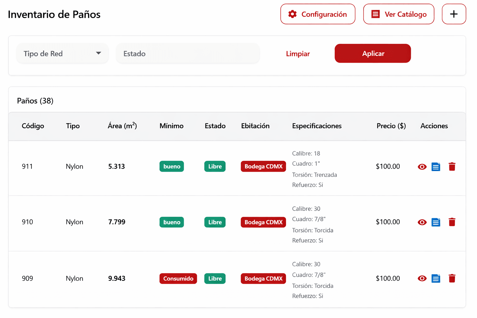Clear filters using the Limpiar link

click(x=298, y=53)
